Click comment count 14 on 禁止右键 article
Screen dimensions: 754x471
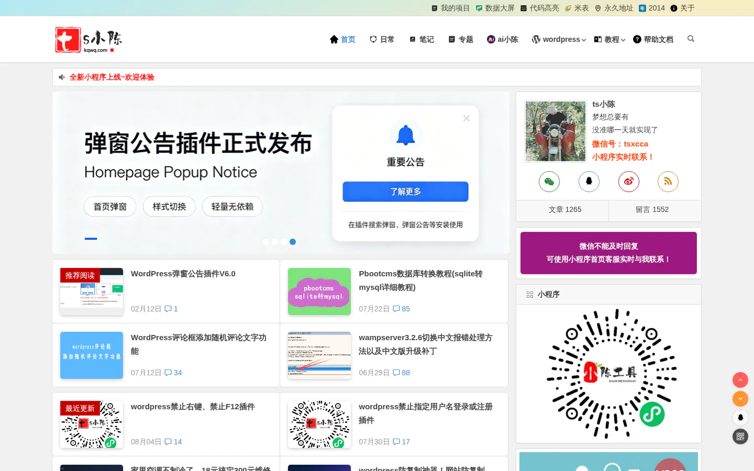point(173,442)
